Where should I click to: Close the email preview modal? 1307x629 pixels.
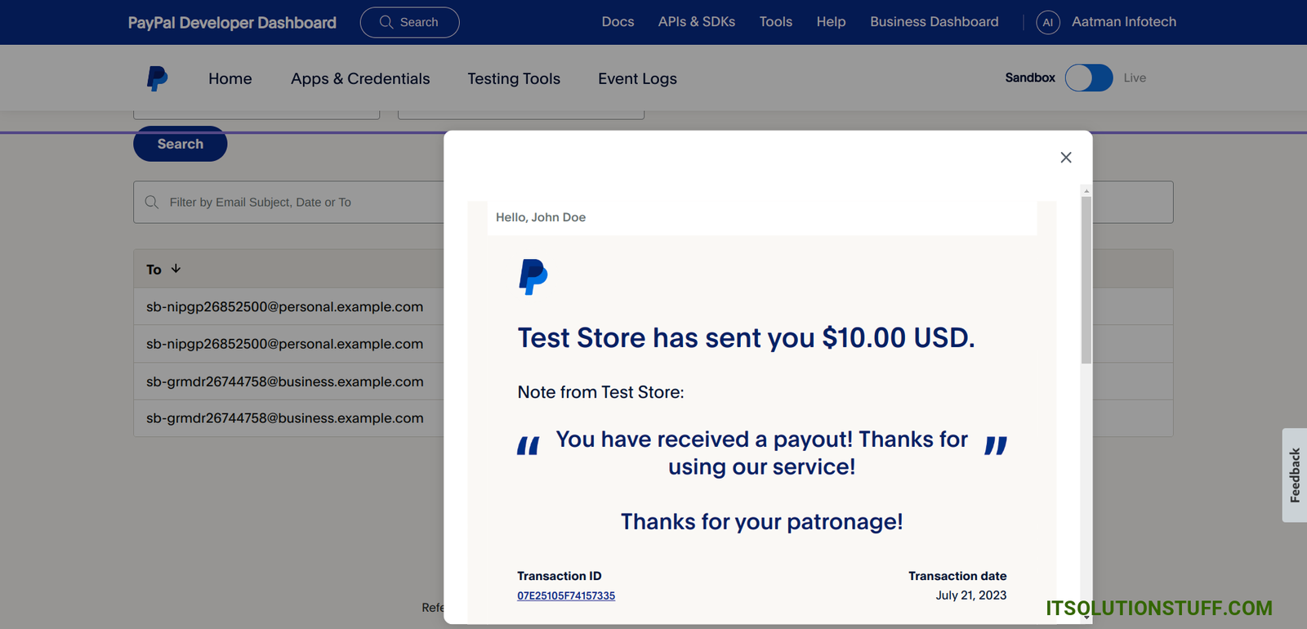pos(1065,158)
